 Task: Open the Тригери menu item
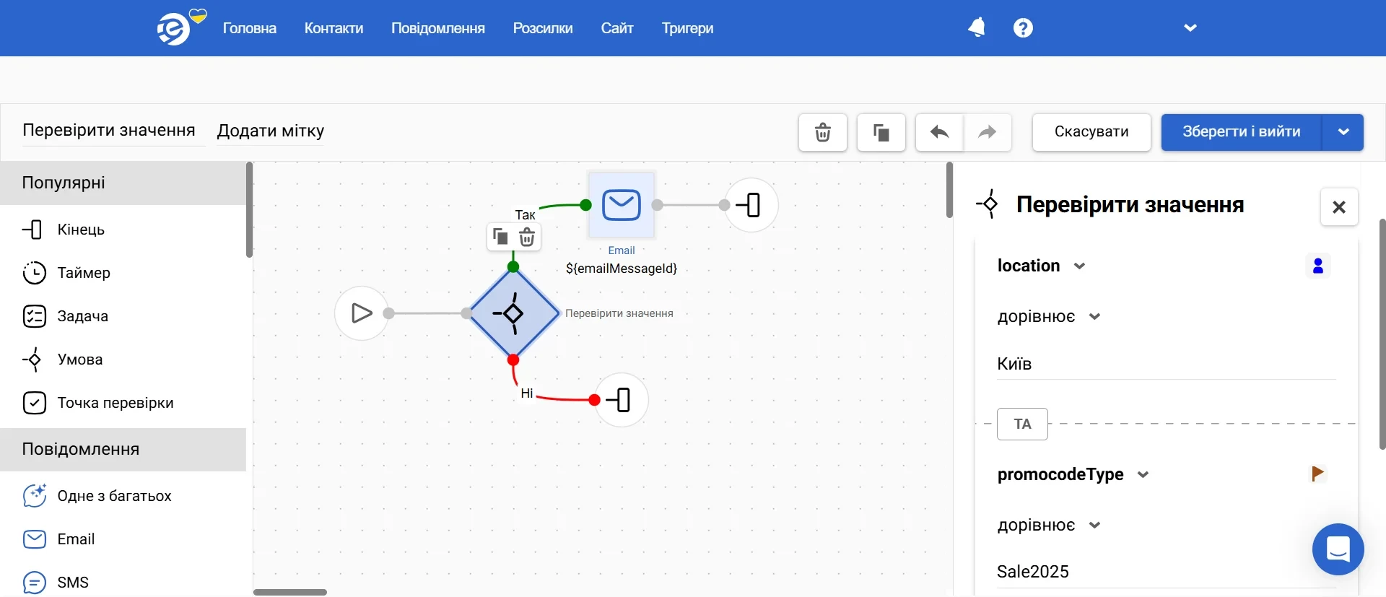[x=687, y=28]
